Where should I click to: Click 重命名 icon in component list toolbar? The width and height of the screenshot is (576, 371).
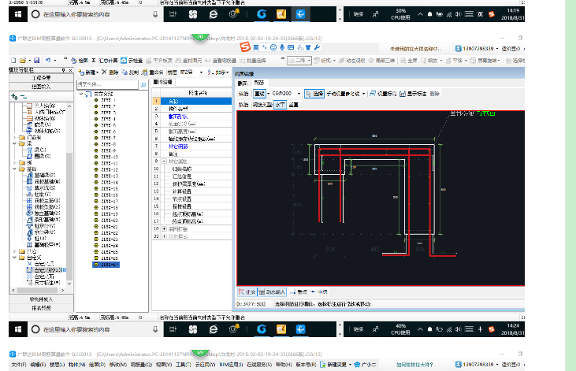pyautogui.click(x=152, y=72)
